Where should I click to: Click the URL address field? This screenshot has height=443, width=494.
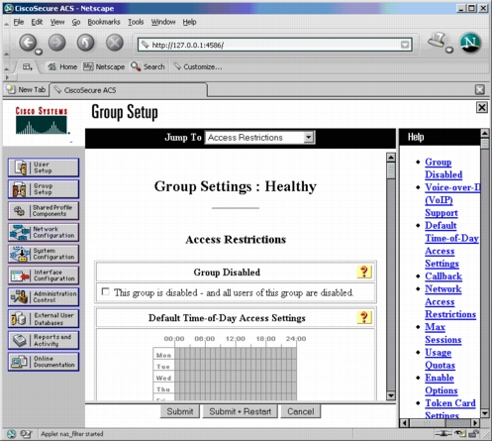tap(275, 45)
